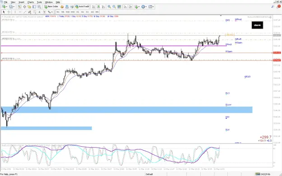The height and width of the screenshot is (176, 282).
Task: Select the Fibonacci retracement tool
Action: pyautogui.click(x=35, y=12)
